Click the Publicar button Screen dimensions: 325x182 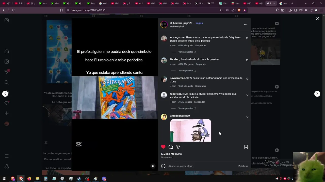click(243, 166)
